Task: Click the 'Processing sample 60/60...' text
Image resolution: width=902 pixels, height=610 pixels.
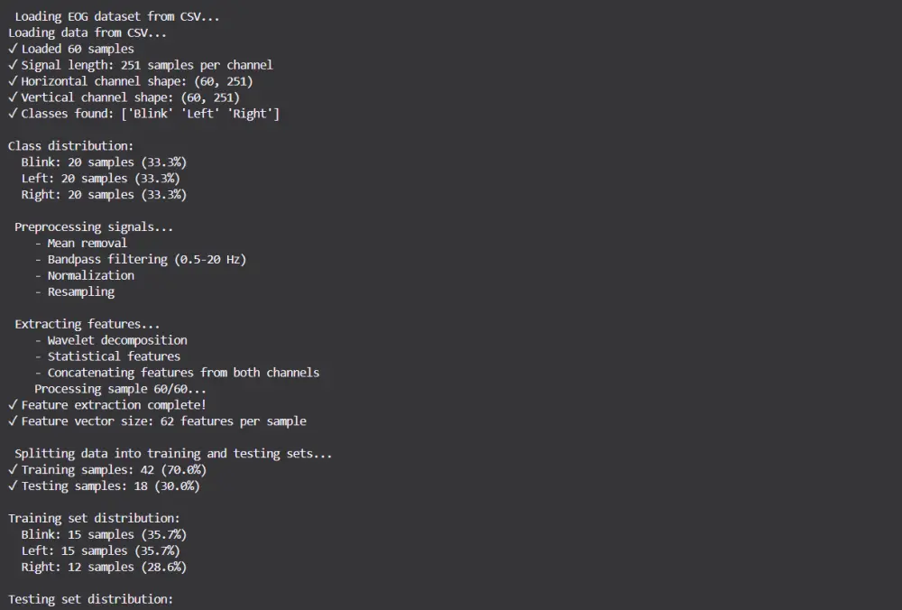Action: click(121, 389)
